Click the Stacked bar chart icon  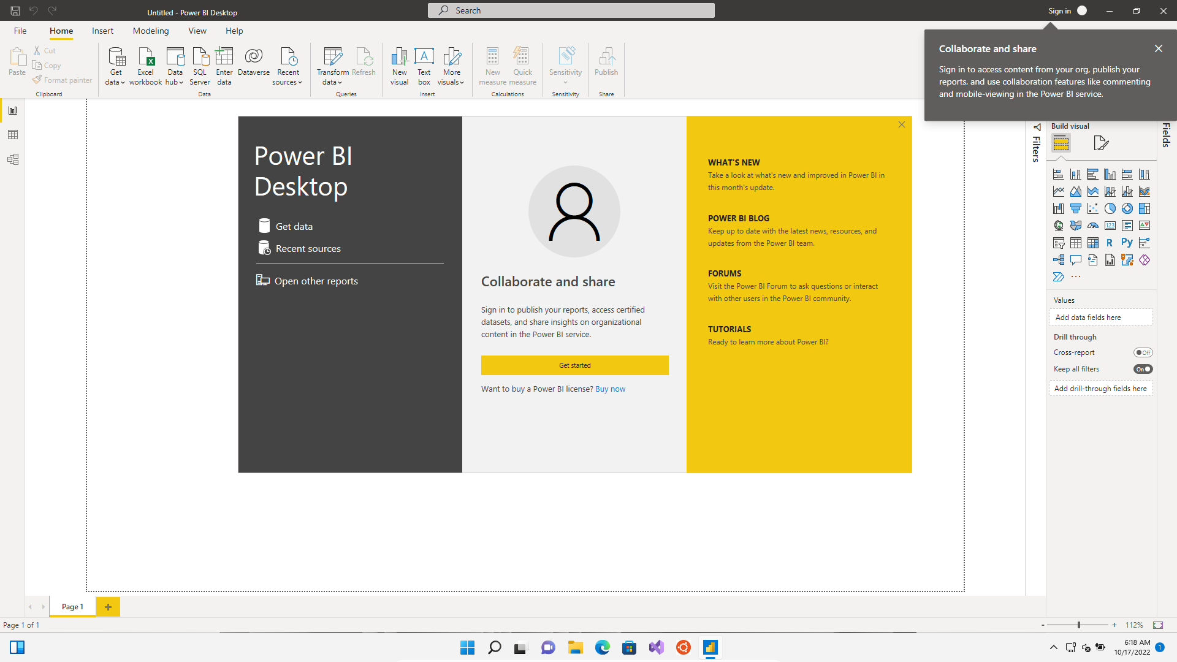pyautogui.click(x=1058, y=175)
